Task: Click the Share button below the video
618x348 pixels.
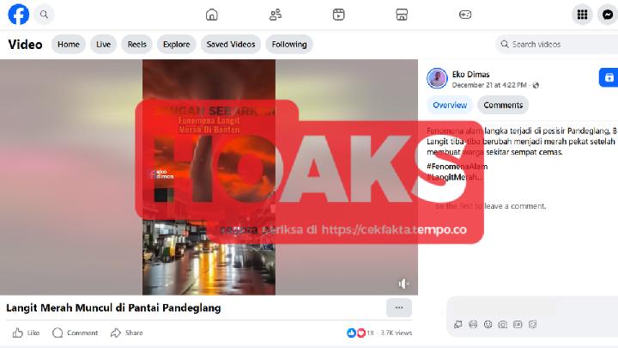Action: click(x=126, y=333)
